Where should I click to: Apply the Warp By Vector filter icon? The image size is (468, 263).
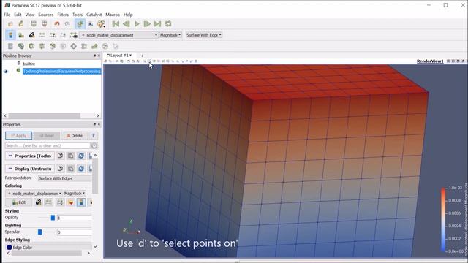click(94, 46)
